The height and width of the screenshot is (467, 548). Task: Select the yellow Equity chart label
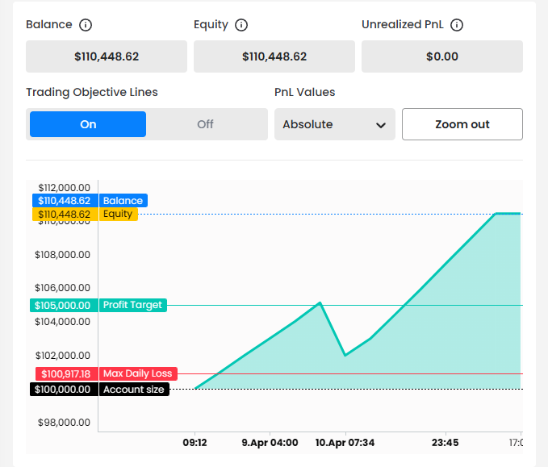coord(118,215)
